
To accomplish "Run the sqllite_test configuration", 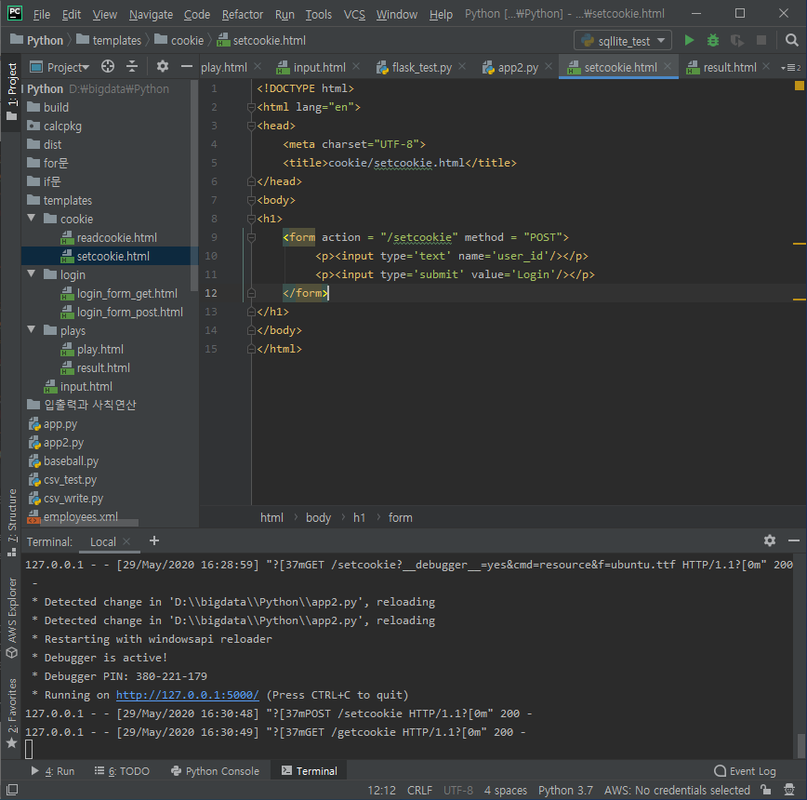I will [689, 40].
